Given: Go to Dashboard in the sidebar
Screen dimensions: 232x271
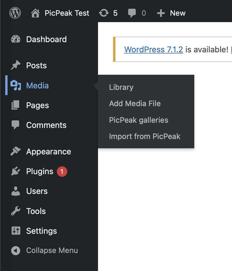Looking at the screenshot, I should (46, 40).
